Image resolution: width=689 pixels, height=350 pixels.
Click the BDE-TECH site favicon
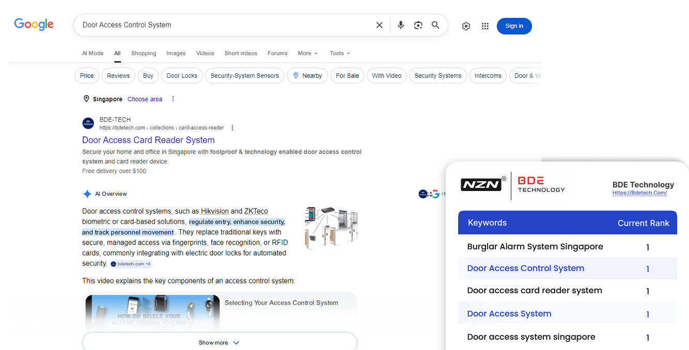(88, 123)
